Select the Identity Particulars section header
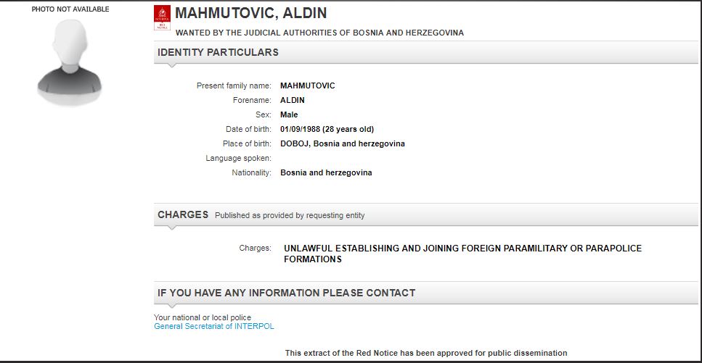The width and height of the screenshot is (702, 363). tap(218, 52)
